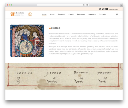Open the YouTube channel icon
This screenshot has width=128, height=108.
point(107,9)
